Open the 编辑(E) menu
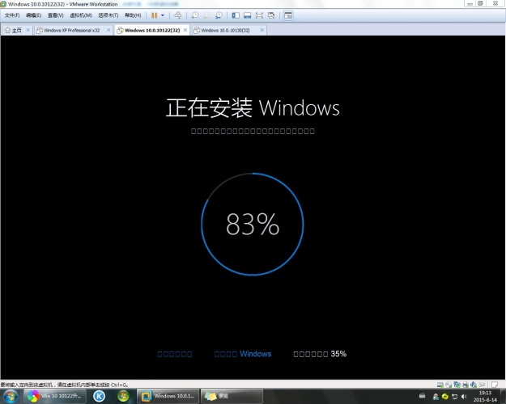Screen dimensions: 506x404 coord(33,15)
